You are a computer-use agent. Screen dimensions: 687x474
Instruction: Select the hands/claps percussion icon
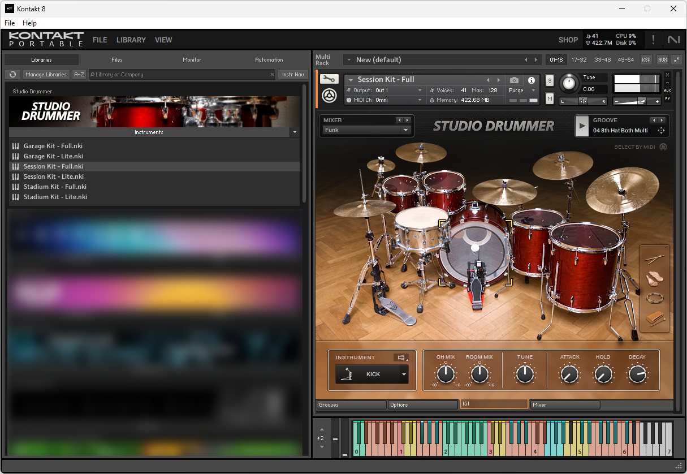tap(655, 279)
